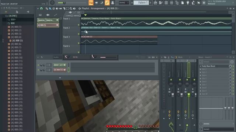This screenshot has width=236, height=132.
Task: Open the Channel rack from top toolbar
Action: coord(166,3)
